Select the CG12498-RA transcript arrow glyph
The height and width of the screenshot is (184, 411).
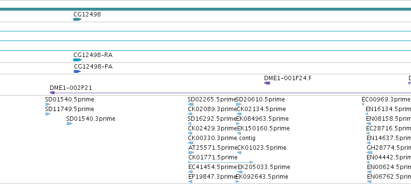tap(78, 60)
